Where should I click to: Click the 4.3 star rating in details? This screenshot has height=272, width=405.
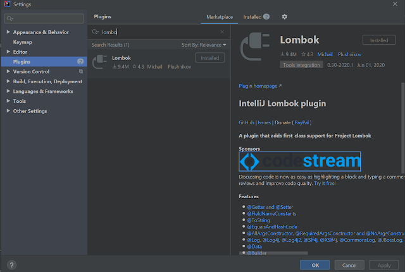coord(308,54)
